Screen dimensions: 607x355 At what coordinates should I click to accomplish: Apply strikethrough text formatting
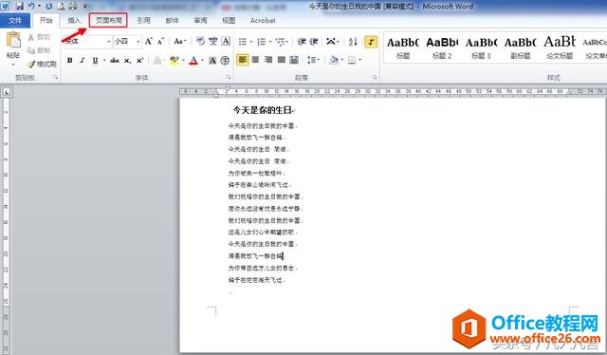(x=114, y=61)
